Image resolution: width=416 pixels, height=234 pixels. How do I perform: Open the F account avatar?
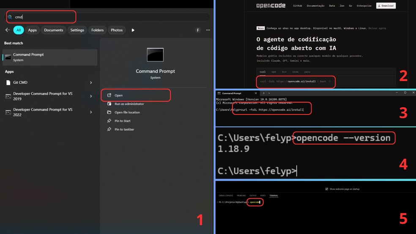point(198,30)
